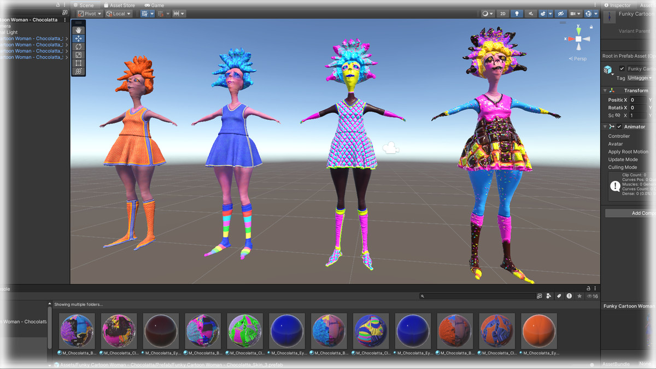Click the 'Showing multiple folders...' text

tap(78, 304)
